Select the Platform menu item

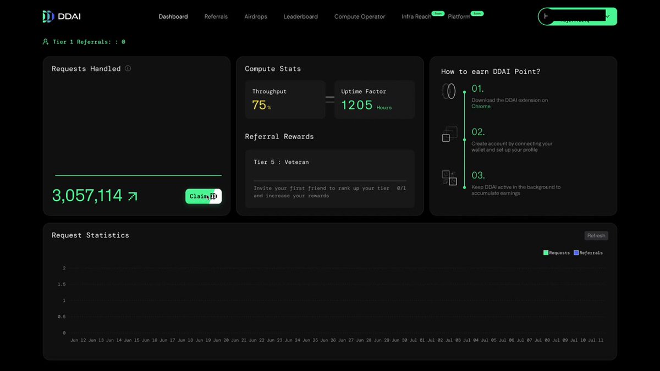coord(459,16)
